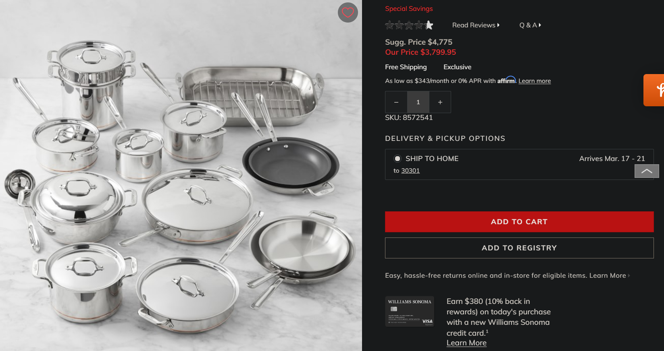Expand the Q & A section link
Image resolution: width=664 pixels, height=351 pixels.
[530, 25]
